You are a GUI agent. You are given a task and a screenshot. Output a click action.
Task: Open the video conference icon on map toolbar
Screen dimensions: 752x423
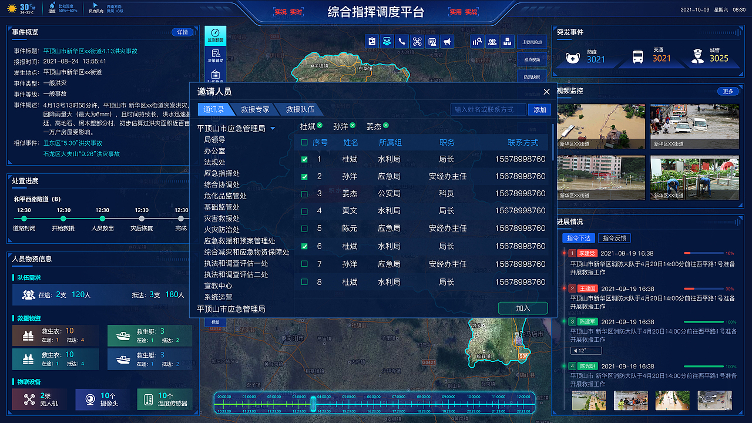pyautogui.click(x=387, y=41)
